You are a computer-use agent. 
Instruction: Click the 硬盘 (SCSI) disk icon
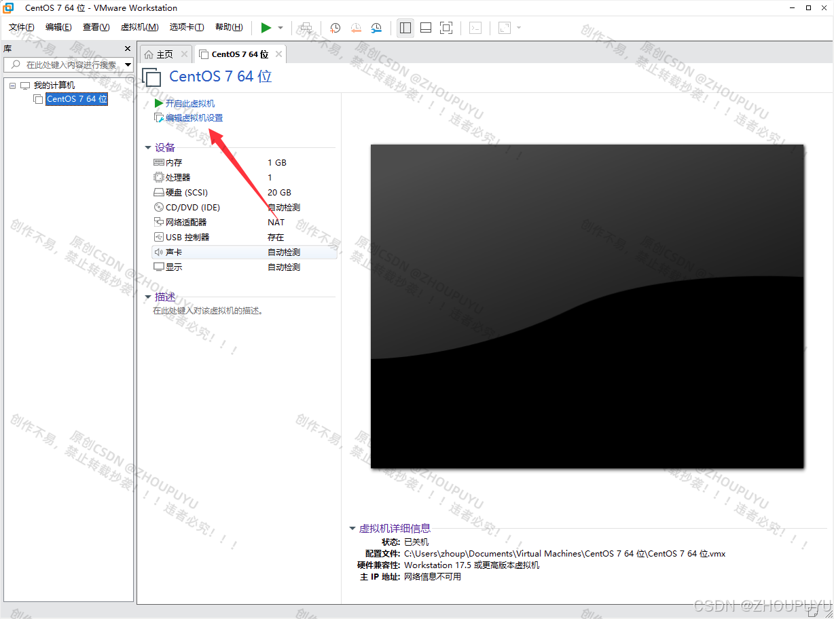[x=159, y=193]
